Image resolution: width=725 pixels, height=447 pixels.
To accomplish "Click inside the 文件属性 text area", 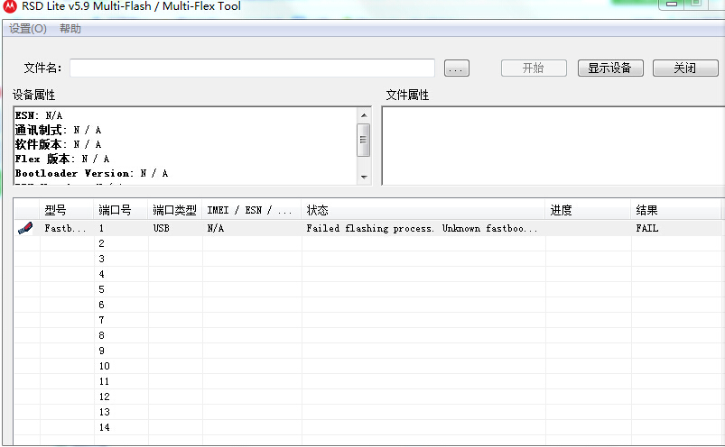I will pos(553,146).
